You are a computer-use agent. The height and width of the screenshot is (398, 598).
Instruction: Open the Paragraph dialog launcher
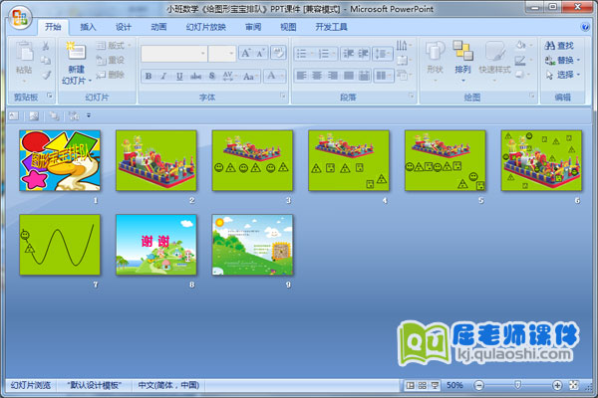[x=411, y=96]
